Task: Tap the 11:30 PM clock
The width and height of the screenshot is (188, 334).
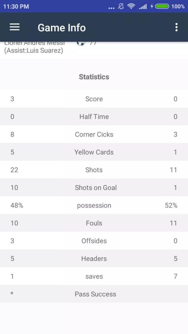Action: point(16,7)
